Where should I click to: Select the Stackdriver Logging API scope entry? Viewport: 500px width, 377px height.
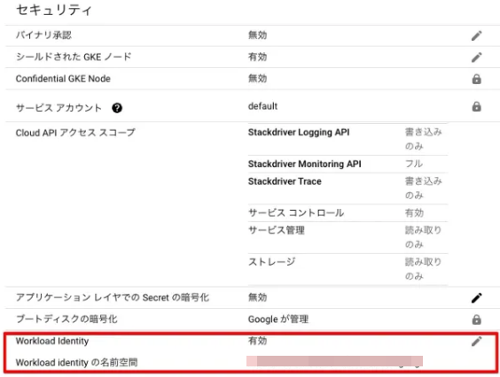click(x=348, y=139)
